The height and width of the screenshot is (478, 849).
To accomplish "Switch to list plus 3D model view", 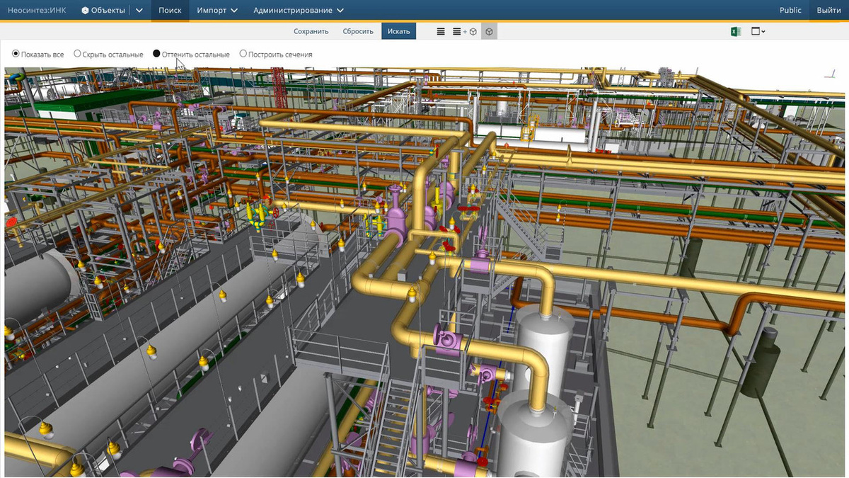I will click(x=465, y=31).
